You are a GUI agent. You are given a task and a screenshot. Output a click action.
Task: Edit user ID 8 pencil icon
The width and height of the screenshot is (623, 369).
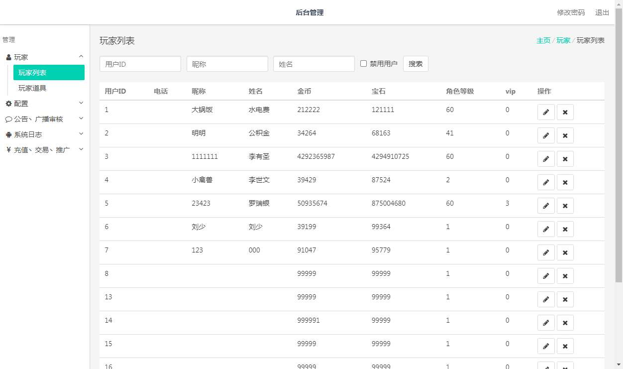point(546,276)
